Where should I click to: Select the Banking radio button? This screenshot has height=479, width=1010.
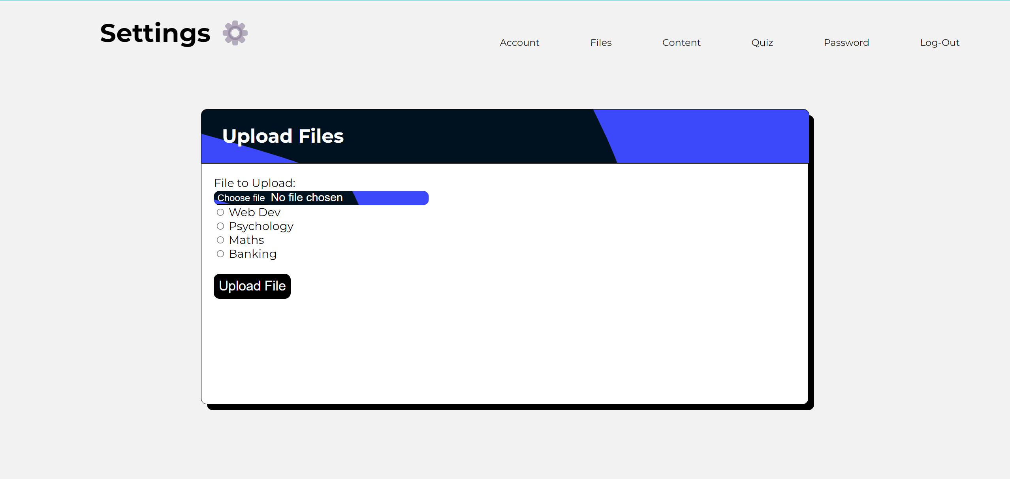(x=220, y=254)
